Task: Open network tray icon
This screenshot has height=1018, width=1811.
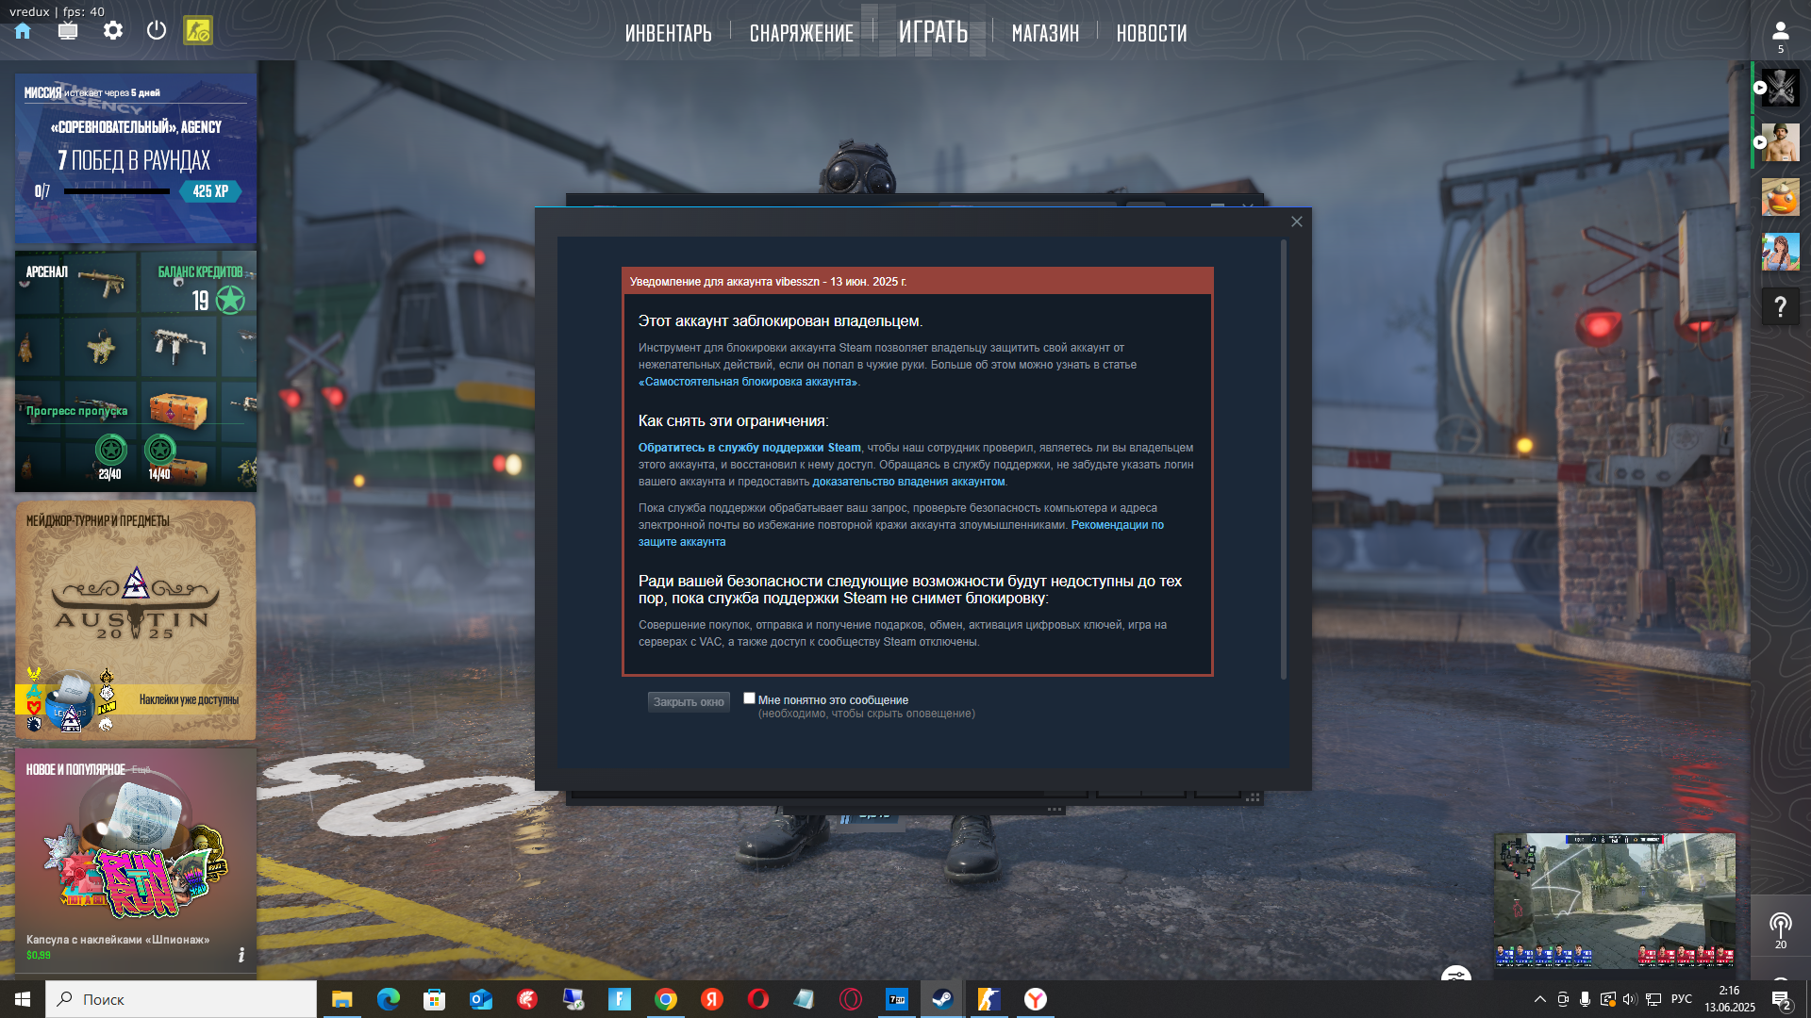Action: (1653, 999)
